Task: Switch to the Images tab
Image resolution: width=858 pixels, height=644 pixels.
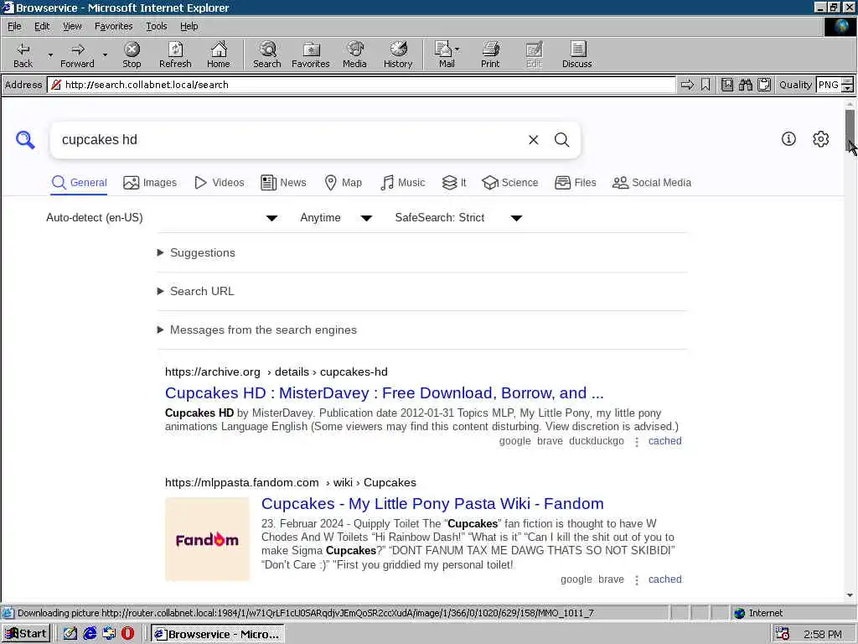Action: click(150, 182)
